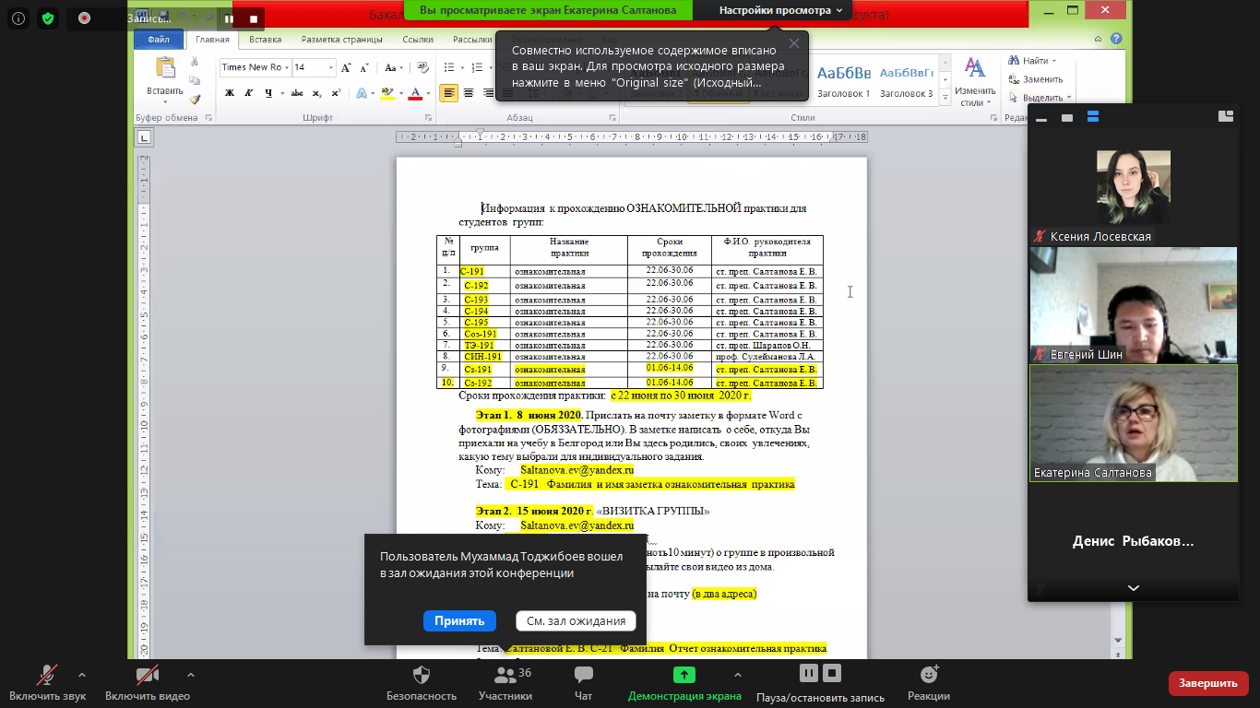Stop the recording in bottom toolbar
The width and height of the screenshot is (1260, 708).
[832, 673]
